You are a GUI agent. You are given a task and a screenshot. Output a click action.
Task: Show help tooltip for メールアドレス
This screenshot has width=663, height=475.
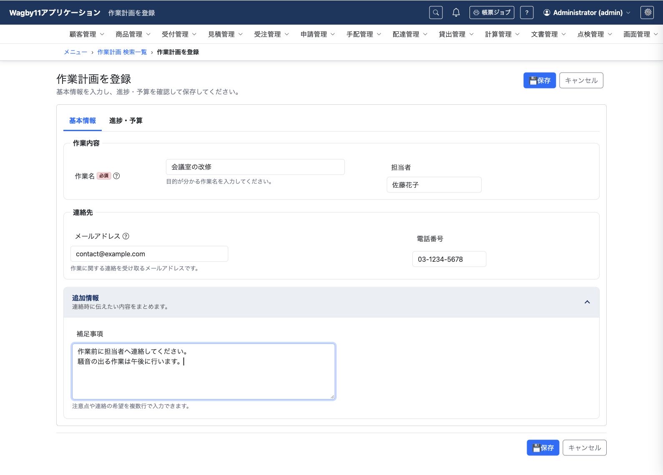tap(126, 236)
